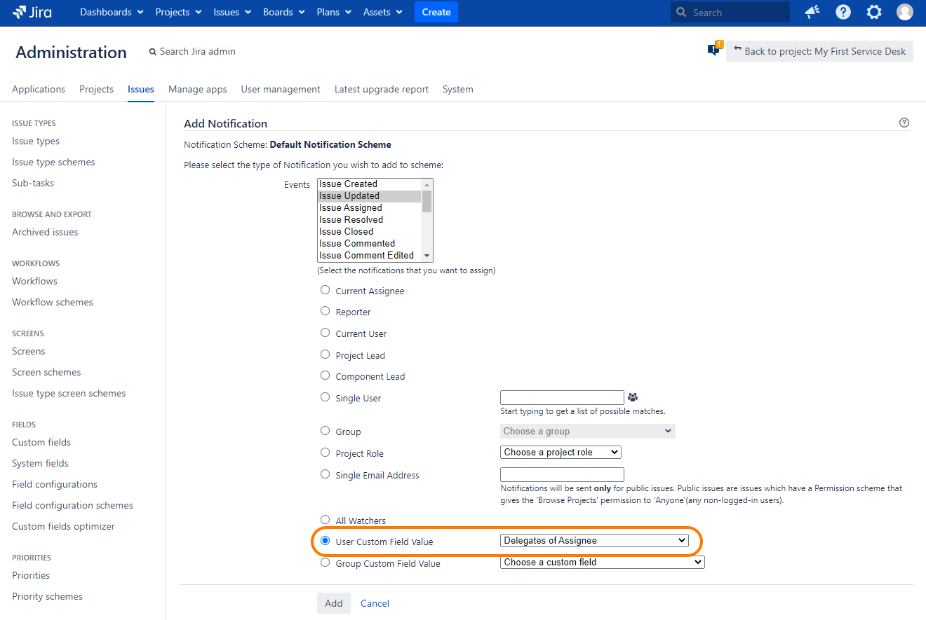Open the Dashboards menu
Image resolution: width=926 pixels, height=620 pixels.
pos(112,12)
